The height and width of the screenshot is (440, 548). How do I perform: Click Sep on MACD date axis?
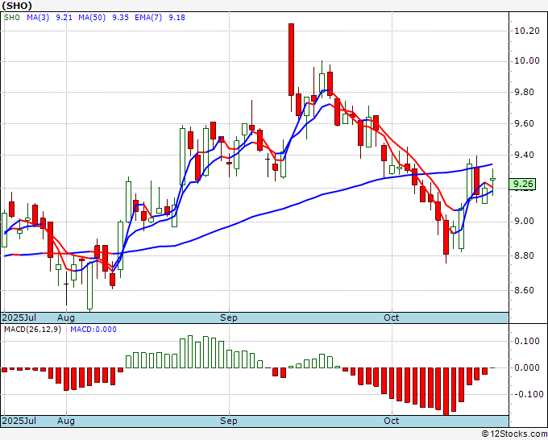229,421
